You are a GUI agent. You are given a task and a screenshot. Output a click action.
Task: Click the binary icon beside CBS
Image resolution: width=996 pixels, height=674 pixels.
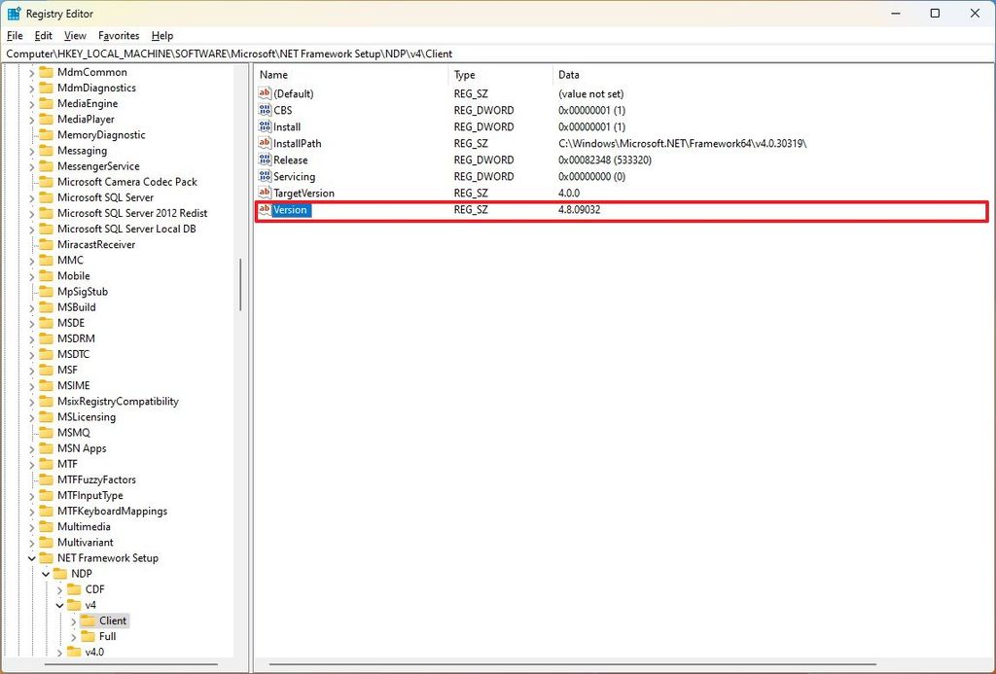pyautogui.click(x=266, y=110)
